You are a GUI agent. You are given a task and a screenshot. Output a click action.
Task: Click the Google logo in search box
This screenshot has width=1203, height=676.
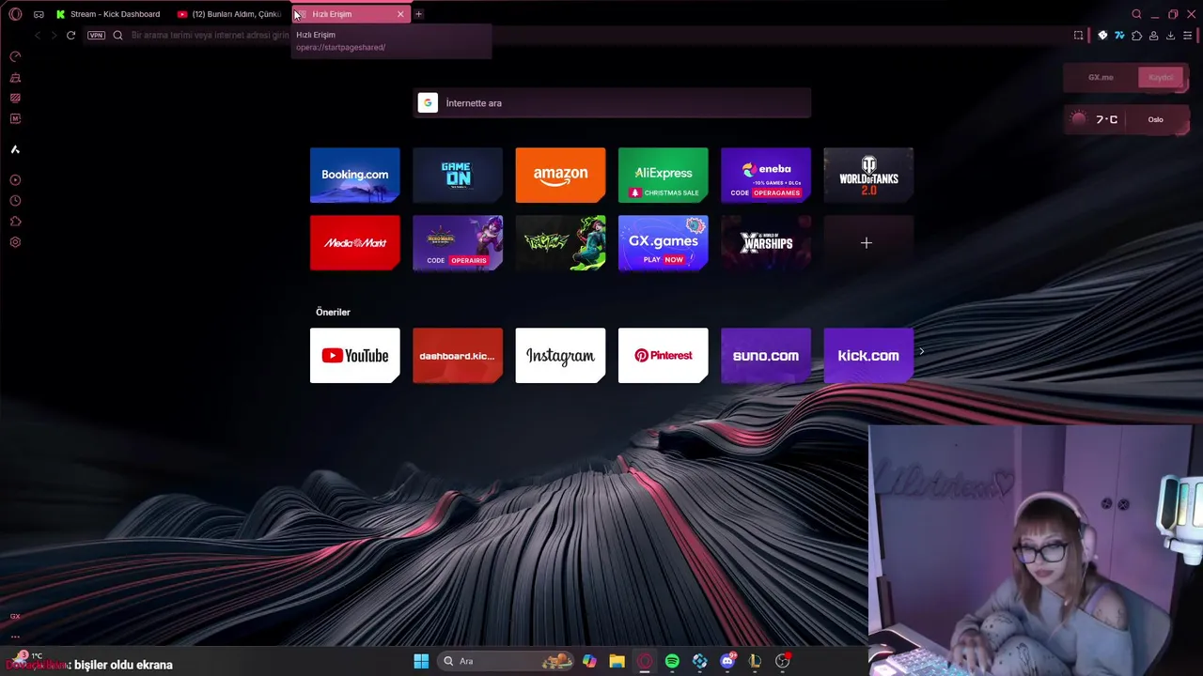(428, 103)
